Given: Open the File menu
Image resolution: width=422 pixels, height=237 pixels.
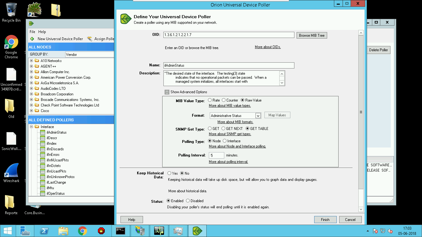Looking at the screenshot, I should coord(32,32).
